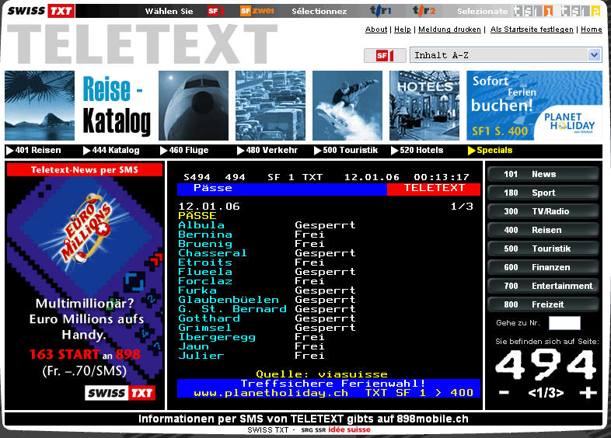This screenshot has width=611, height=438.
Task: Select the SF 1 channel logo in top bar
Action: coord(215,11)
